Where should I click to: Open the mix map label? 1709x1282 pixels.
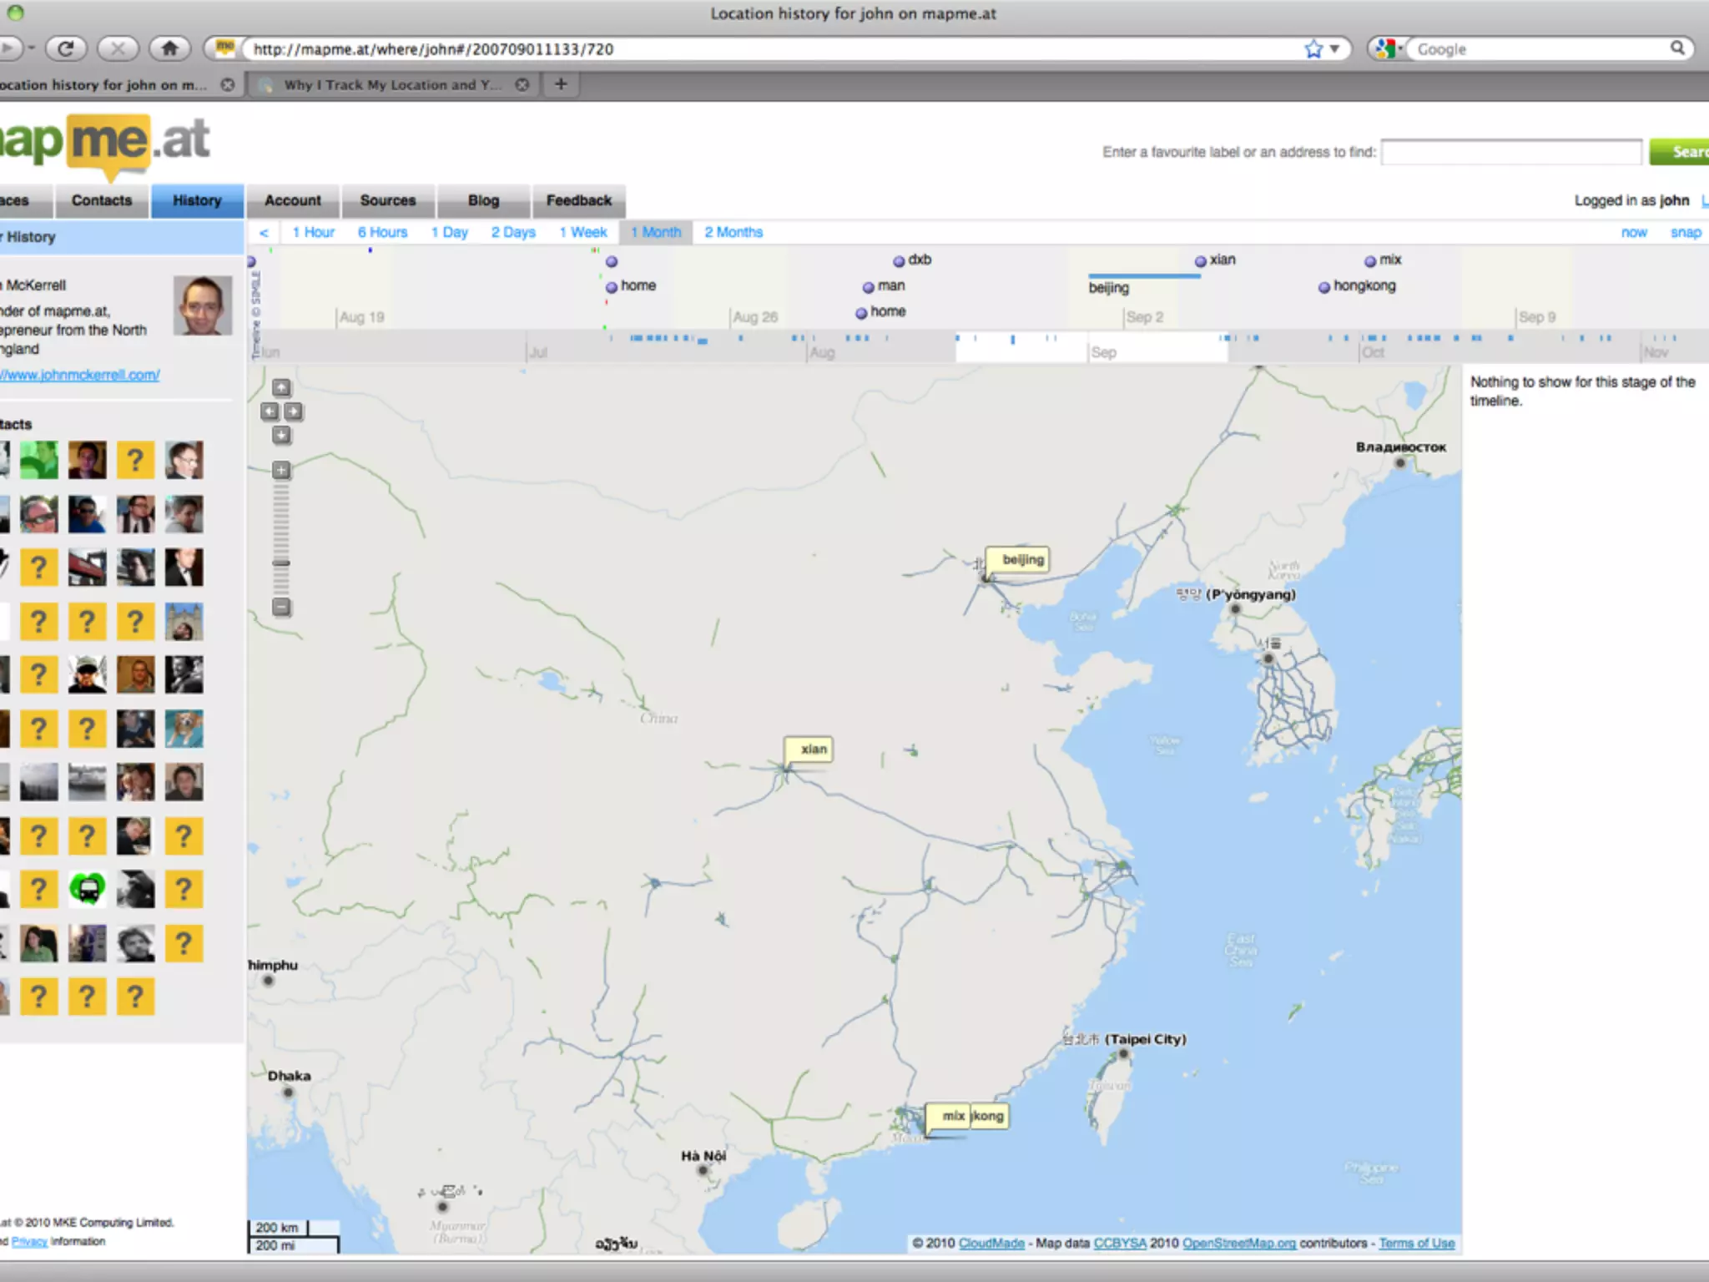coord(948,1116)
